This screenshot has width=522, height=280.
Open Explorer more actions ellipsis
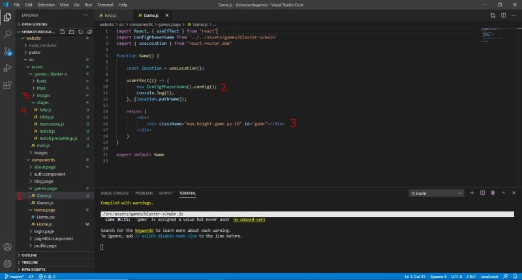[86, 15]
